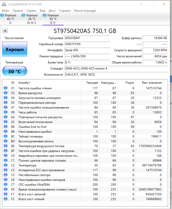Click status orb for Частота ошибок чтения row

[x=6, y=88]
